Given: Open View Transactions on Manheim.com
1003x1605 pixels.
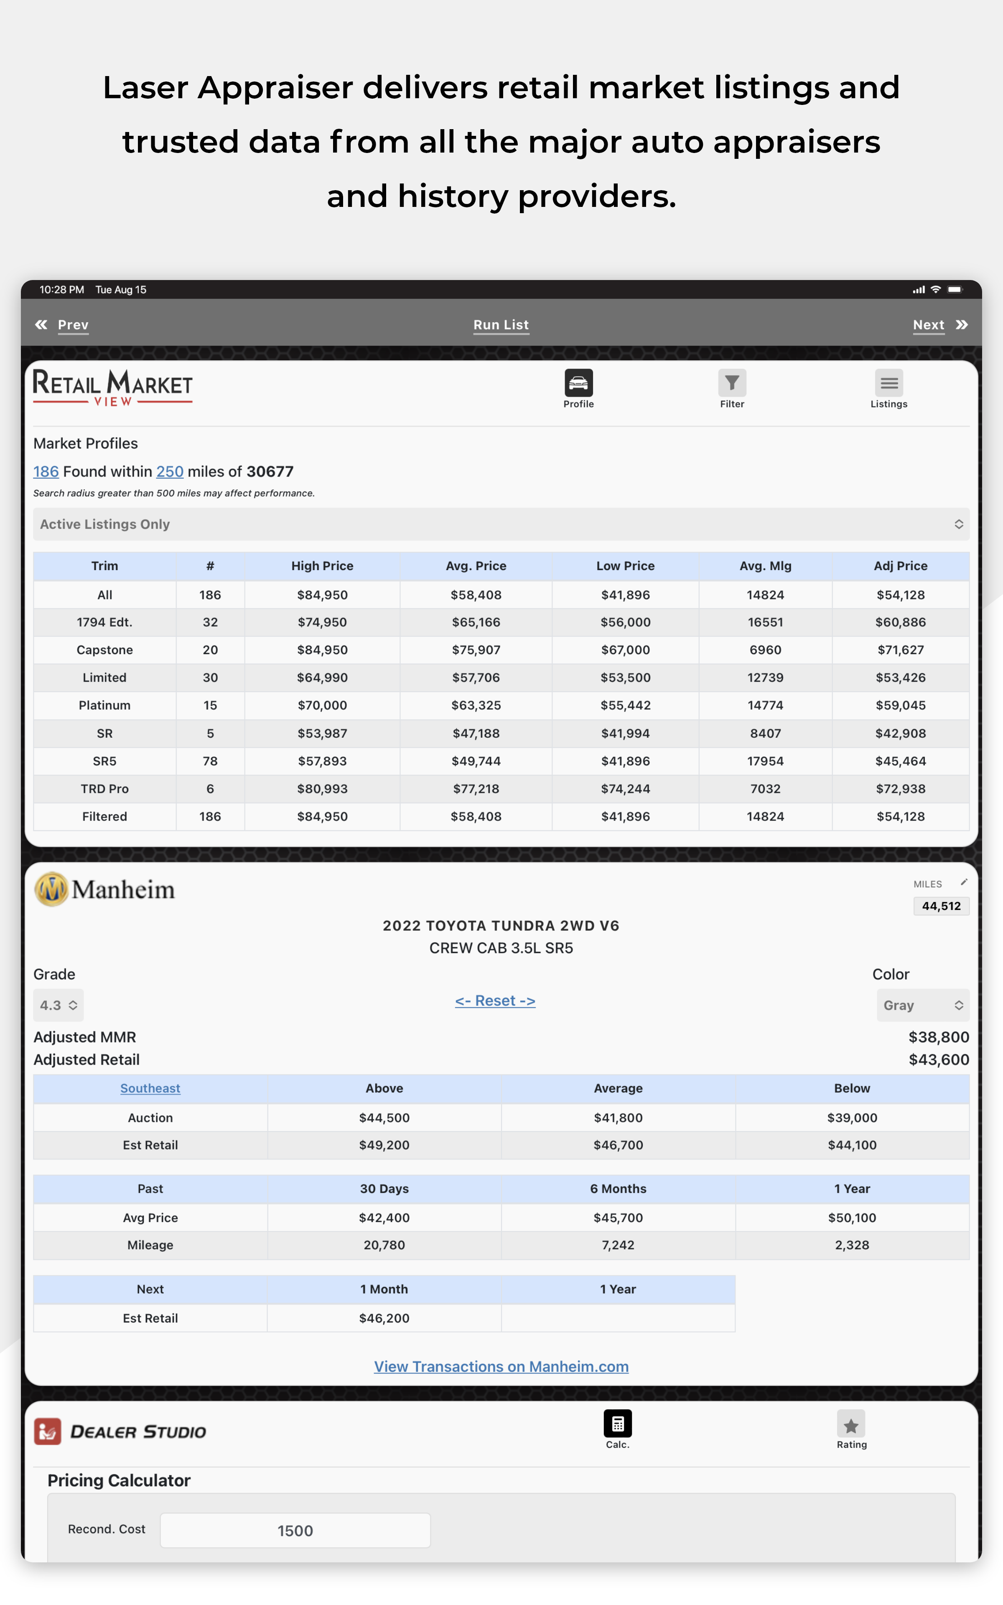Looking at the screenshot, I should point(501,1366).
